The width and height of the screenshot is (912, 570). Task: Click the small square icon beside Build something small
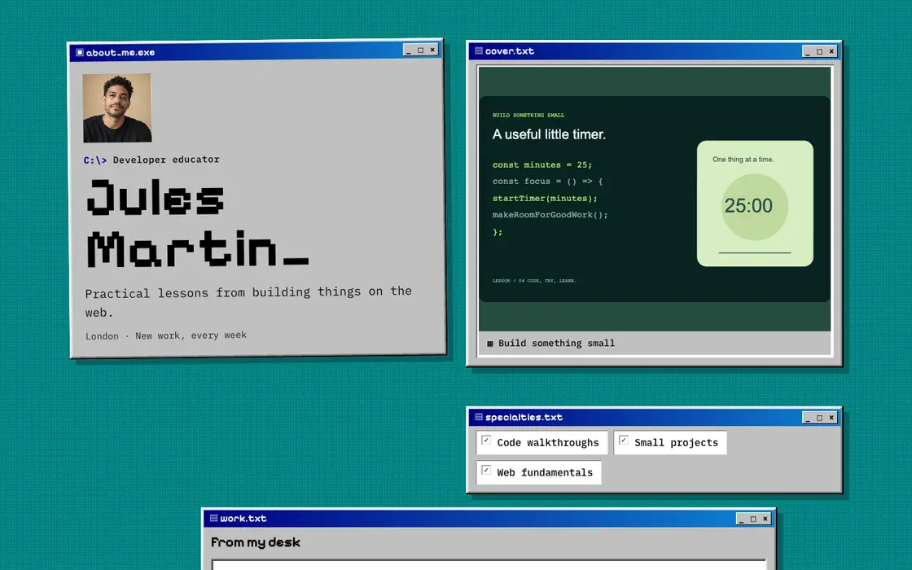click(x=489, y=344)
